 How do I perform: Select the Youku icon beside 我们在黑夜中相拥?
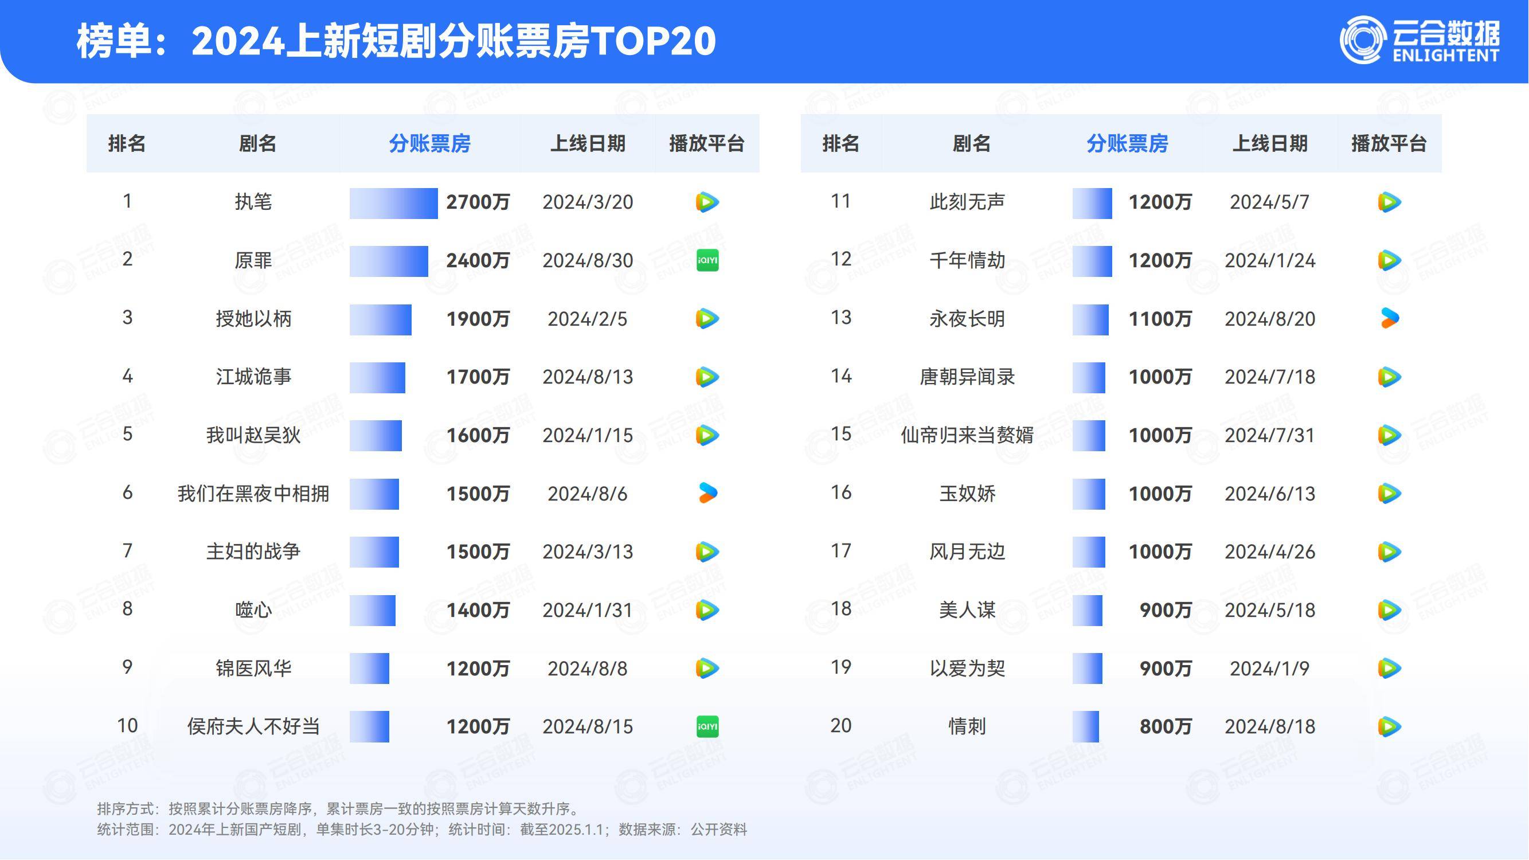click(707, 493)
